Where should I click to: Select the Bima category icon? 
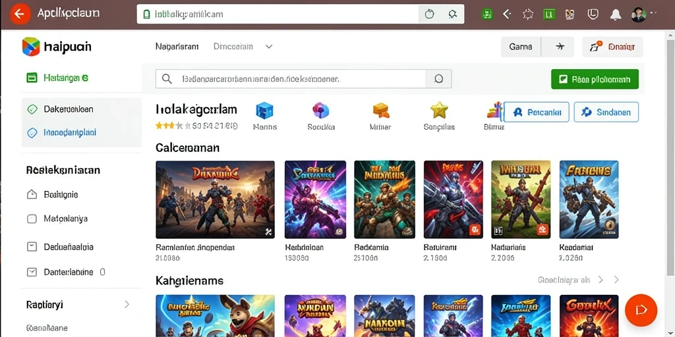494,111
